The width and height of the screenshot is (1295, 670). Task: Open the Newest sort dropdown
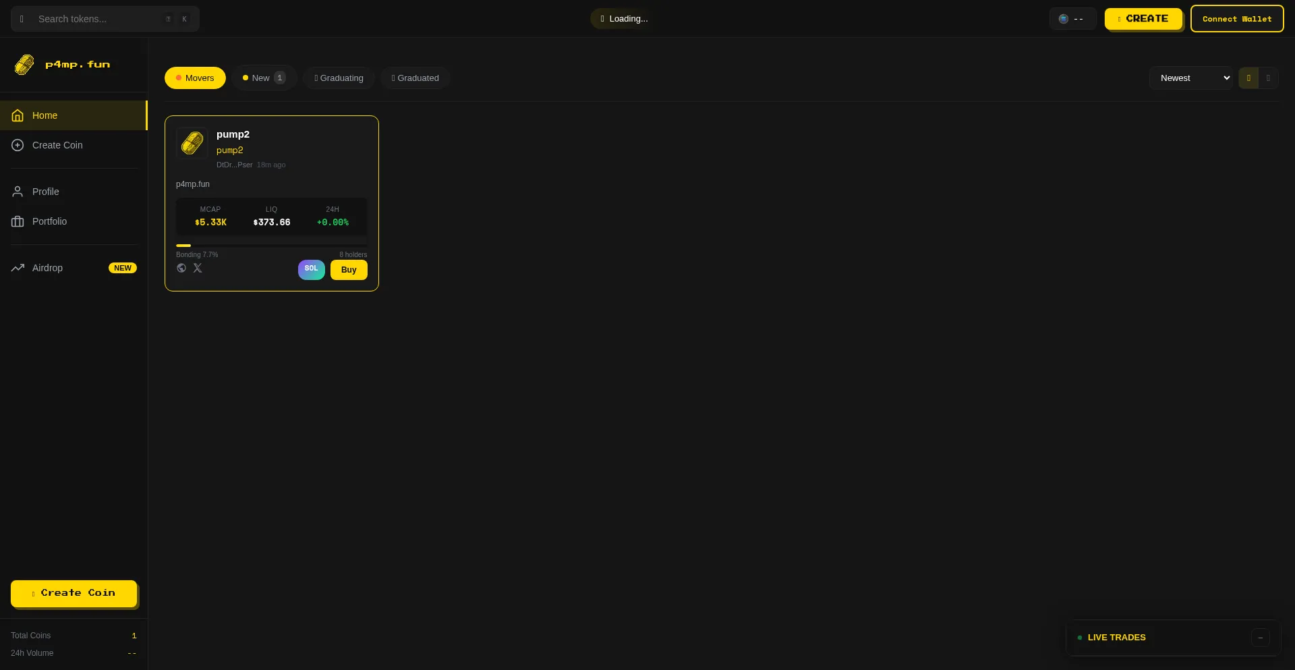pos(1191,78)
